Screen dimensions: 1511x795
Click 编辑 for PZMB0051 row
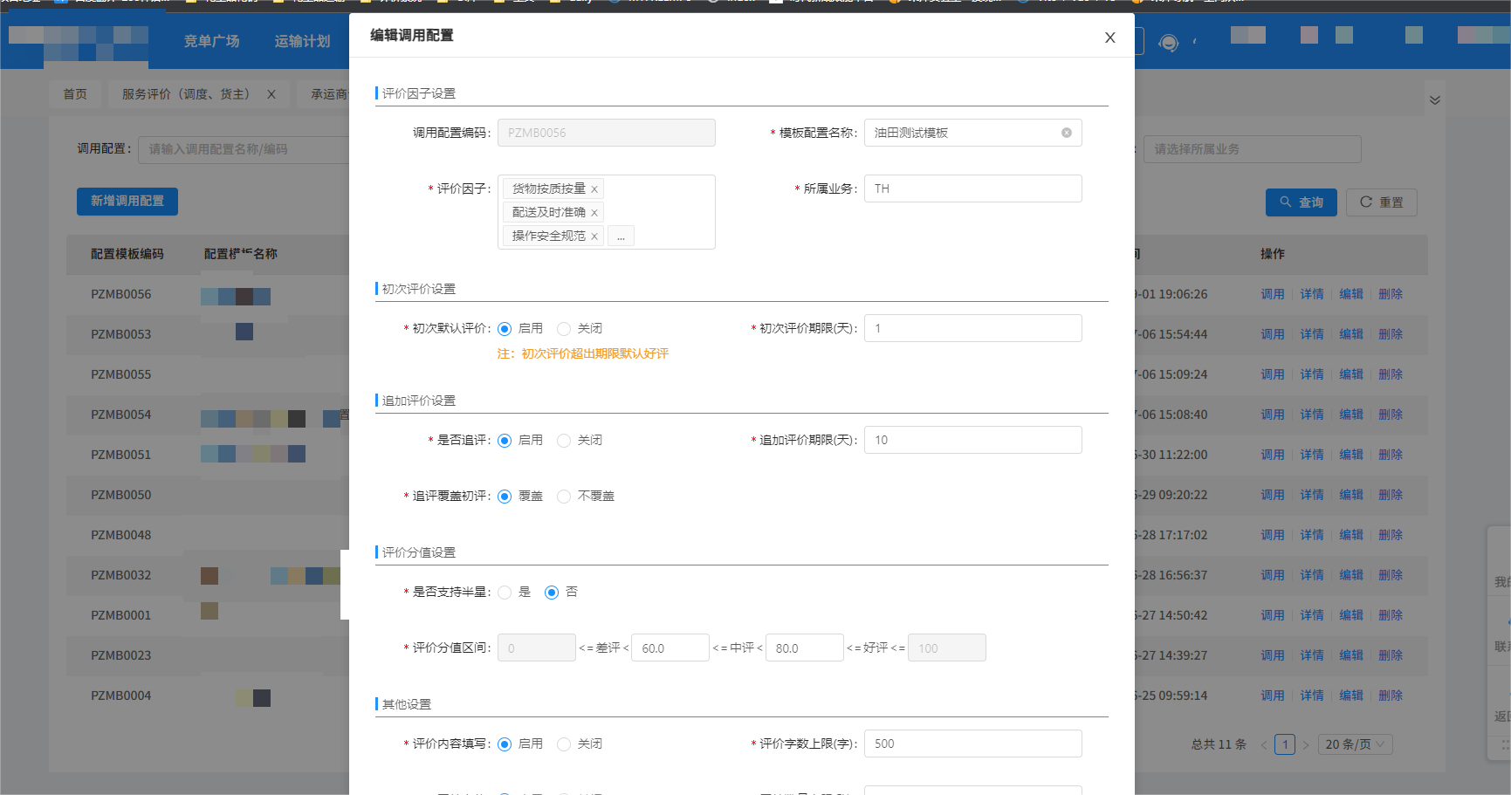1351,455
